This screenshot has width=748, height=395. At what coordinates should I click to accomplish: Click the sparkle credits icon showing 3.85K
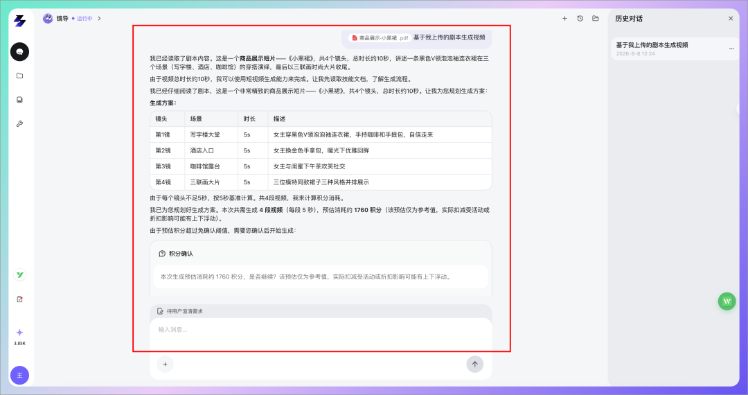point(19,333)
